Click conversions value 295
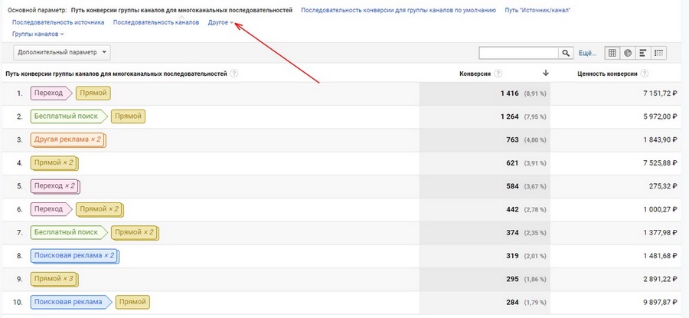The width and height of the screenshot is (689, 318). tap(513, 279)
